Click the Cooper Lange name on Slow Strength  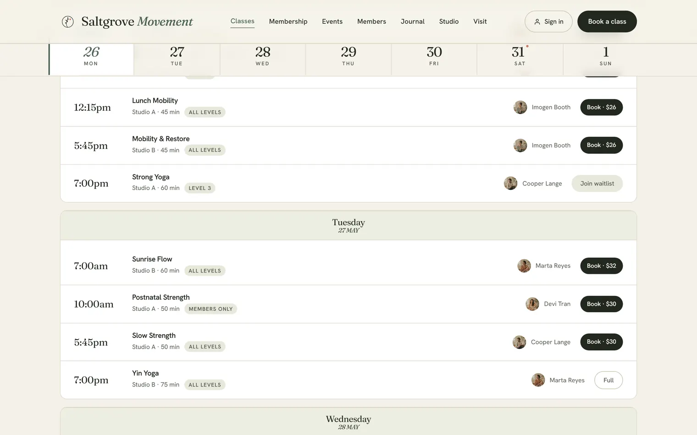tap(551, 342)
